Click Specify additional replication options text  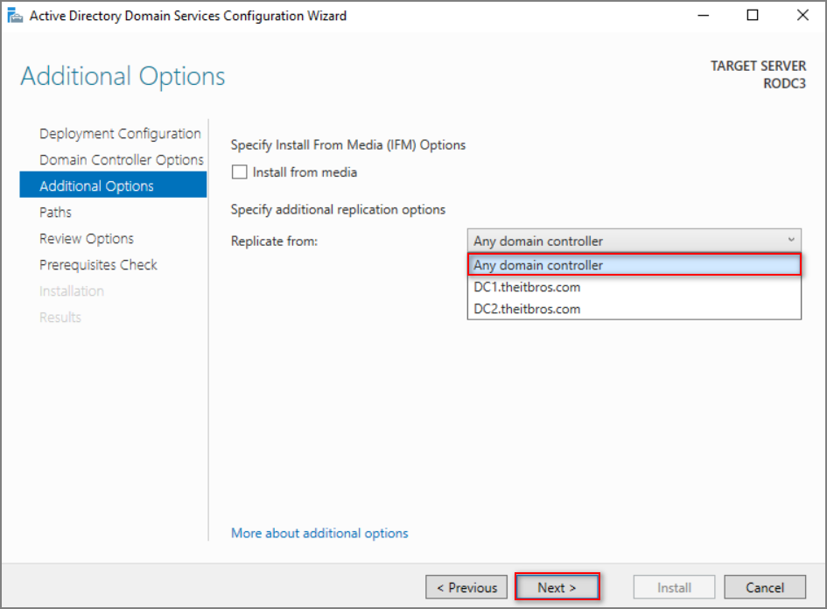click(x=338, y=210)
